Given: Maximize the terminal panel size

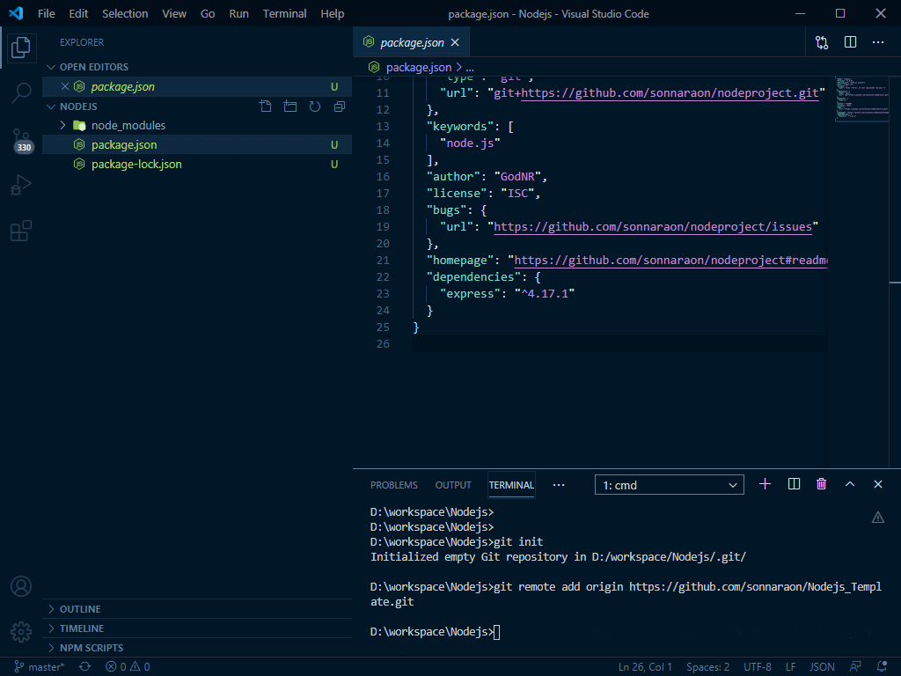Looking at the screenshot, I should 850,484.
